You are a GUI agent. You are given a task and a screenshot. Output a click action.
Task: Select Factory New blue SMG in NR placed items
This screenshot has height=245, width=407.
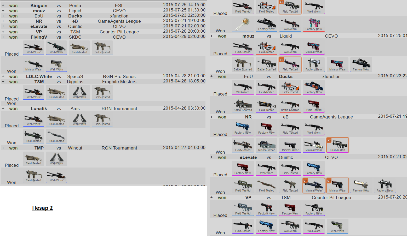click(x=243, y=128)
